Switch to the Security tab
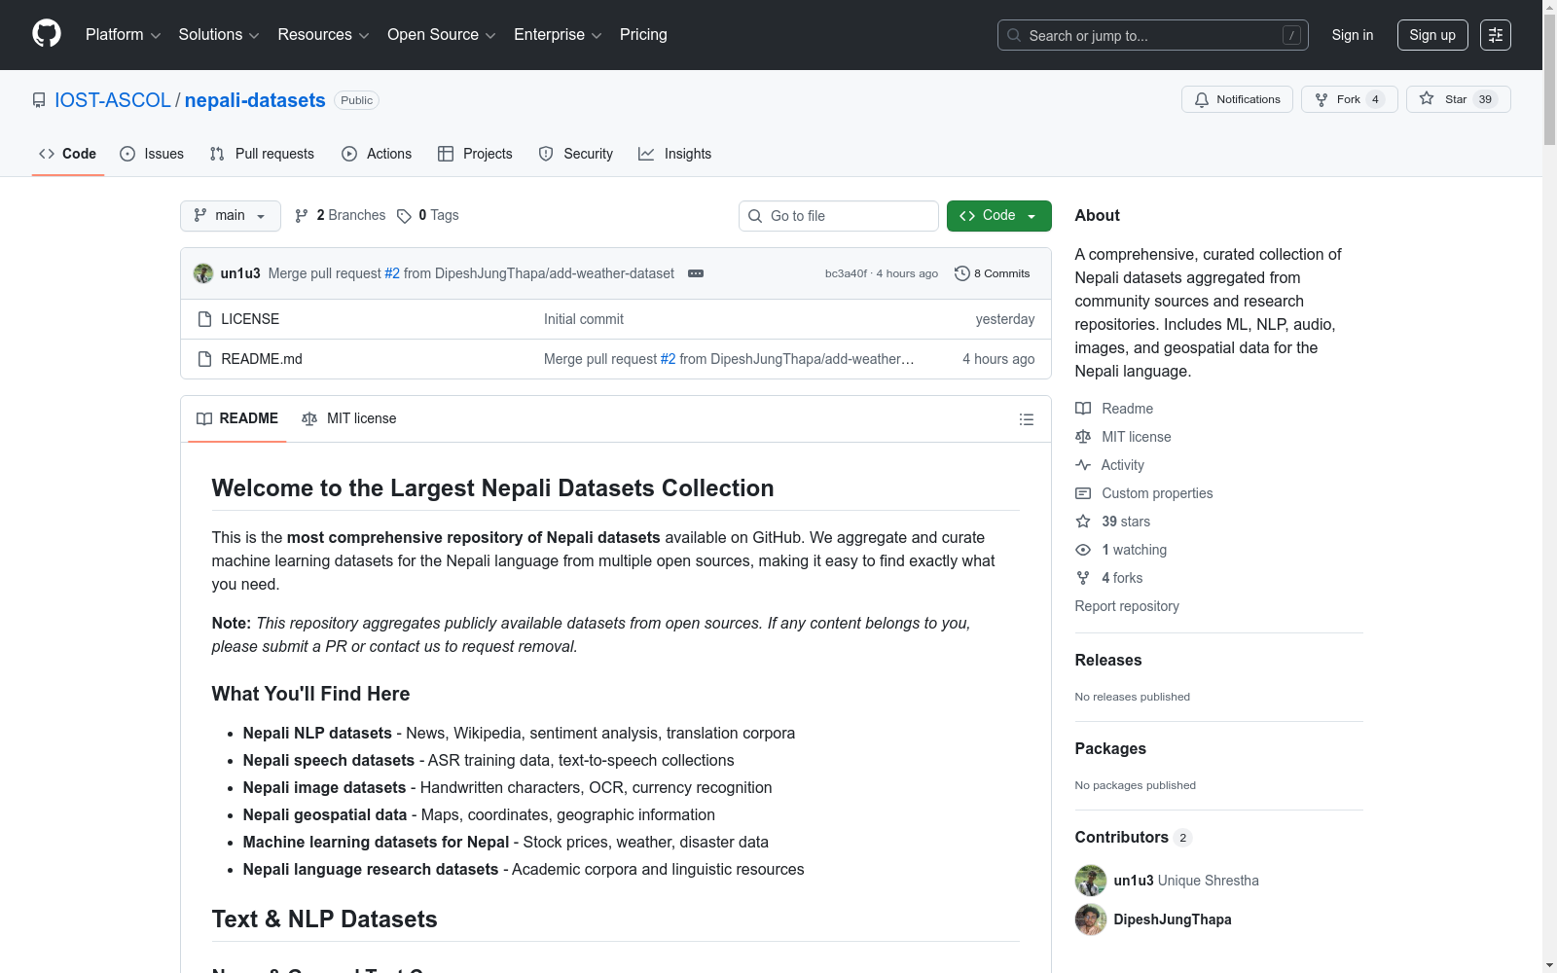Image resolution: width=1557 pixels, height=973 pixels. pyautogui.click(x=576, y=154)
